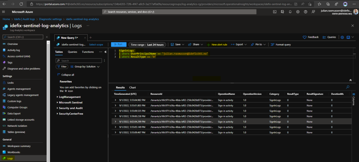Collapse the Tables side pane with double chevron
Image resolution: width=359 pixels, height=162 pixels.
click(x=105, y=52)
